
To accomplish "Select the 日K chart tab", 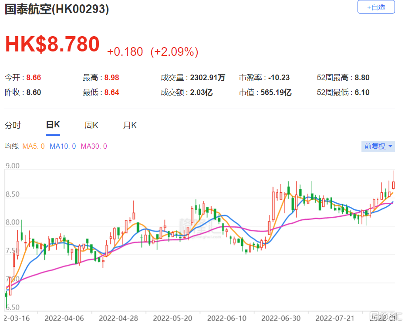I will 53,125.
